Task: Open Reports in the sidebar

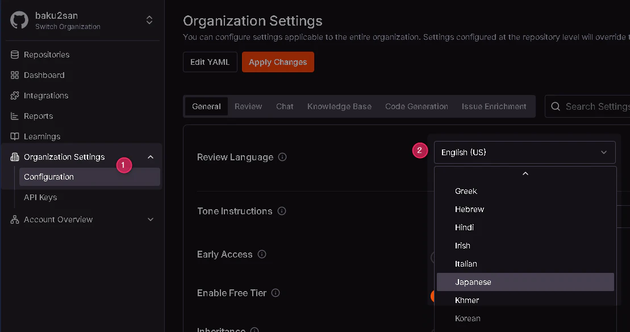Action: 39,116
